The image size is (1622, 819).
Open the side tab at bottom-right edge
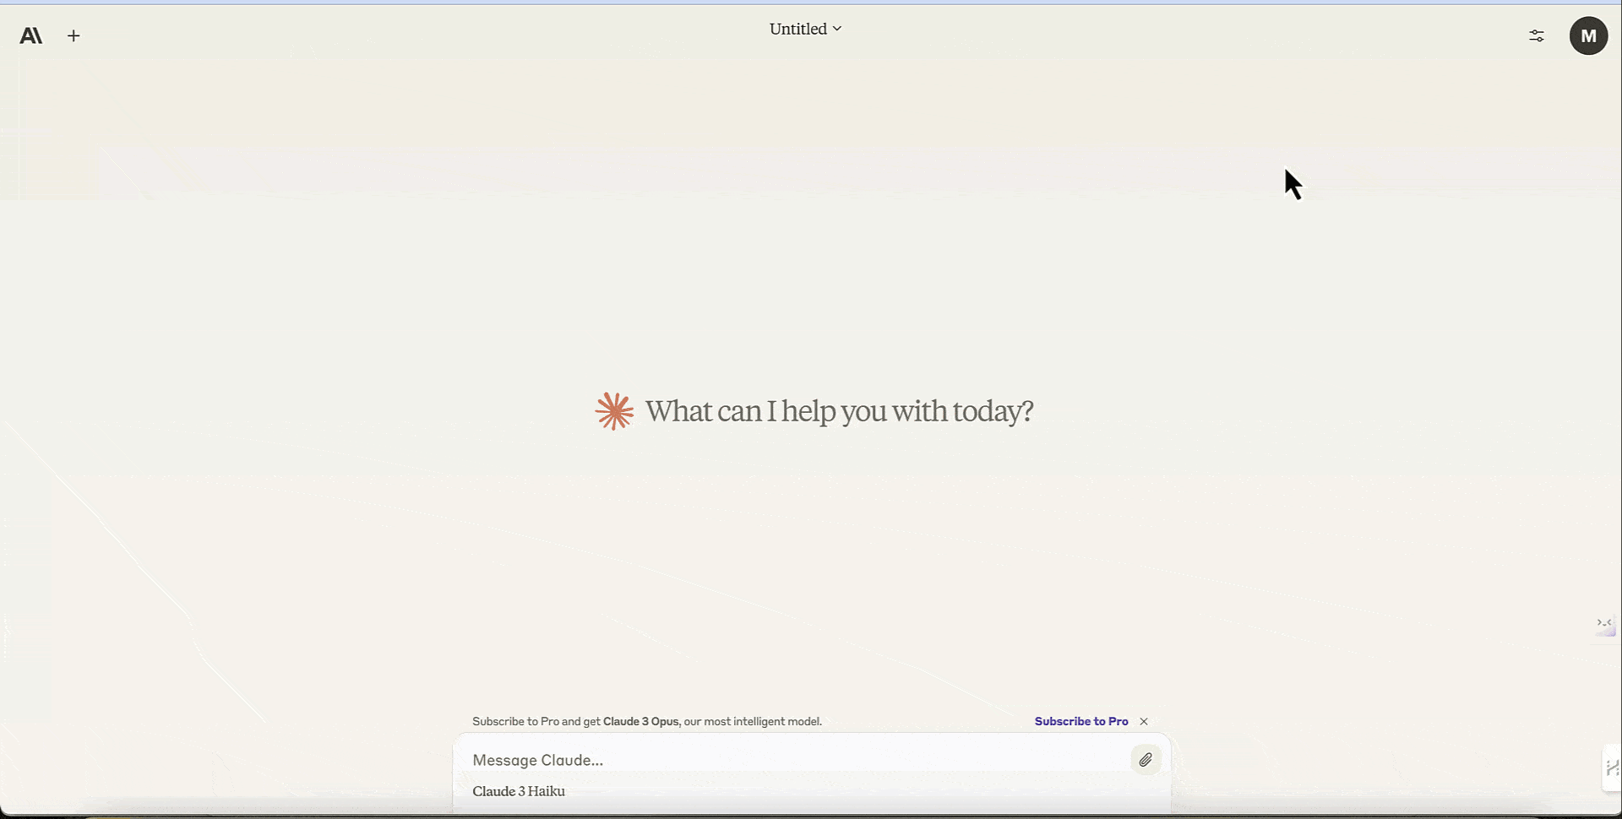click(1611, 768)
